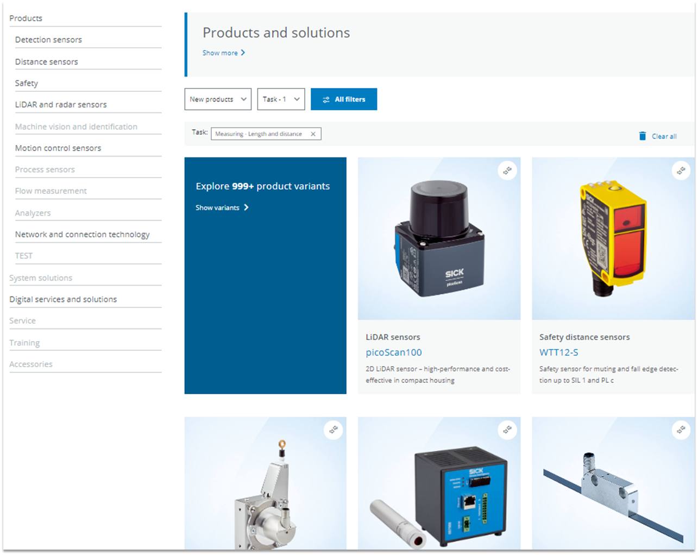Select System solutions in sidebar
This screenshot has width=698, height=555.
tap(41, 278)
